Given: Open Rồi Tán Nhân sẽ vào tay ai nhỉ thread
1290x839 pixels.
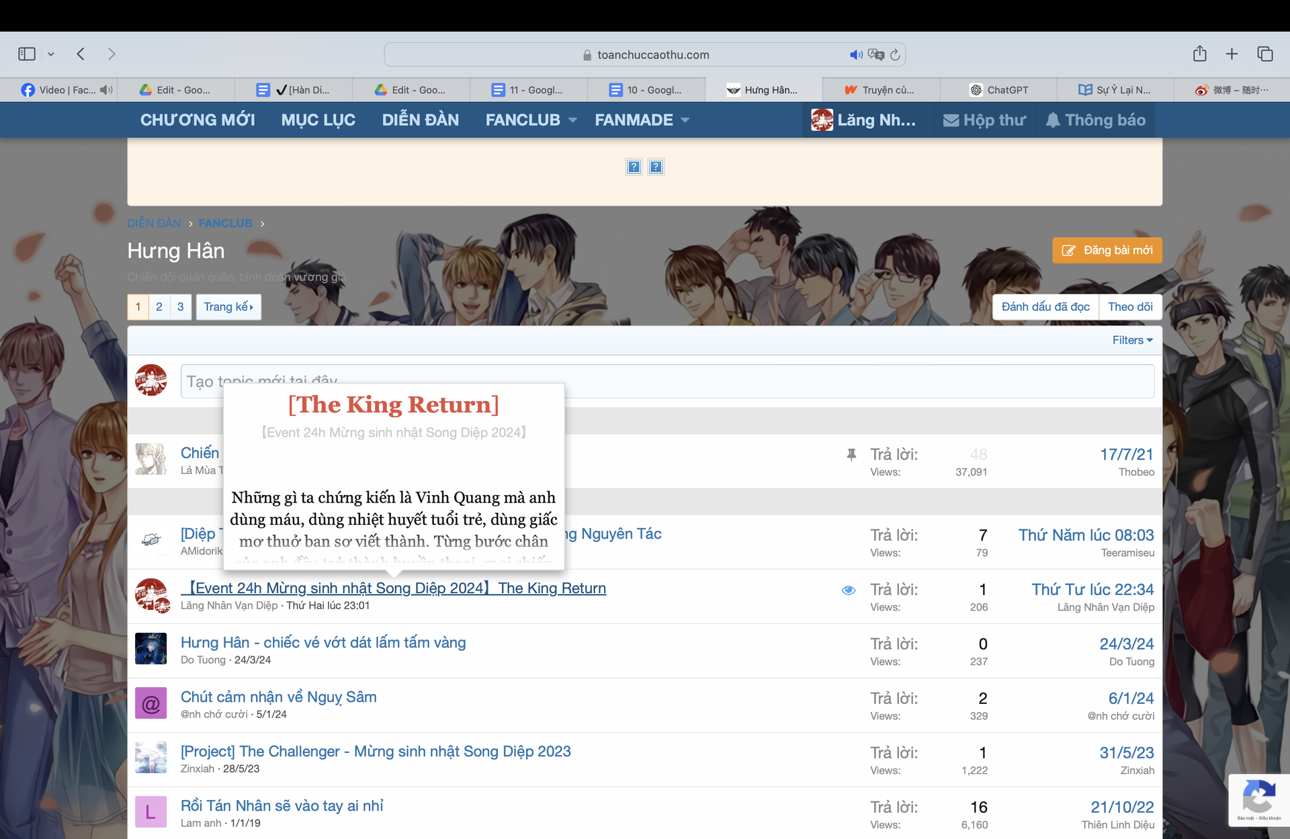Looking at the screenshot, I should click(282, 805).
